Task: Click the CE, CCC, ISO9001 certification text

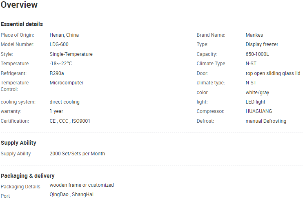Action: point(70,121)
